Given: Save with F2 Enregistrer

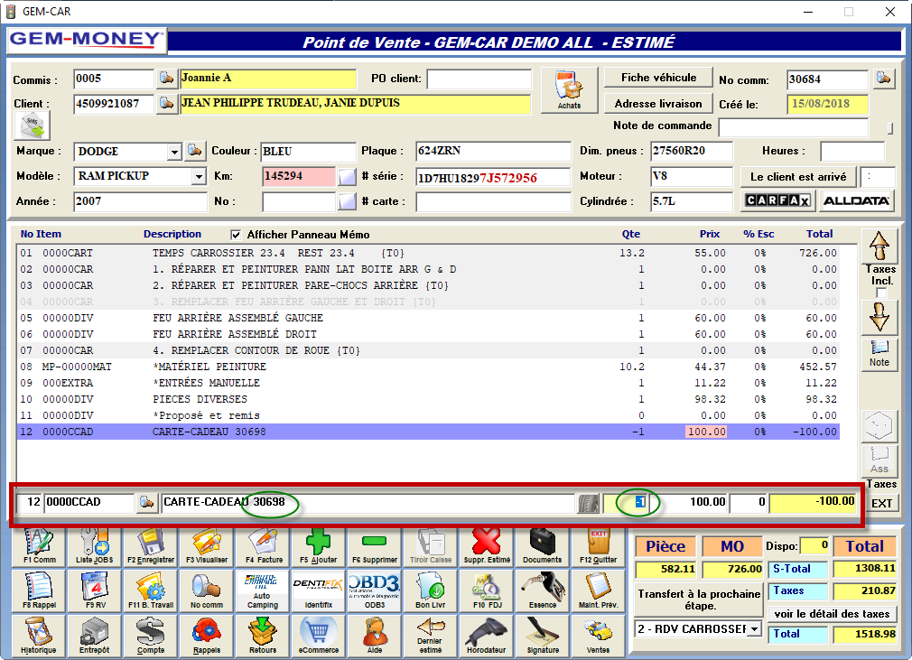Looking at the screenshot, I should pos(151,546).
